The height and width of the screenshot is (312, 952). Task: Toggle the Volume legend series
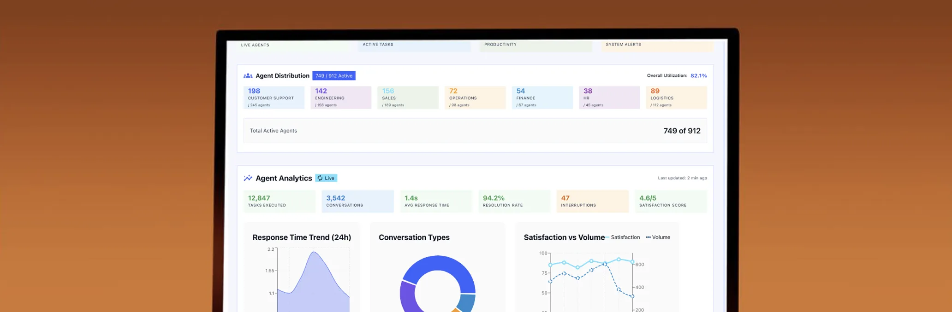click(658, 237)
